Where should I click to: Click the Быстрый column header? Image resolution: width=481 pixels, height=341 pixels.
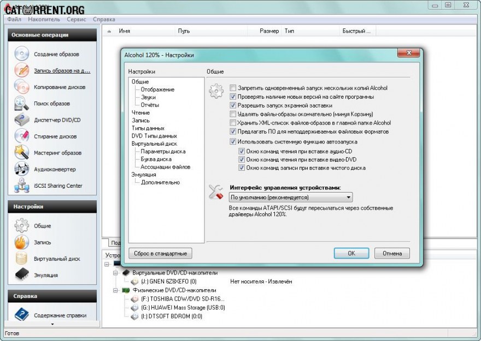(x=357, y=31)
